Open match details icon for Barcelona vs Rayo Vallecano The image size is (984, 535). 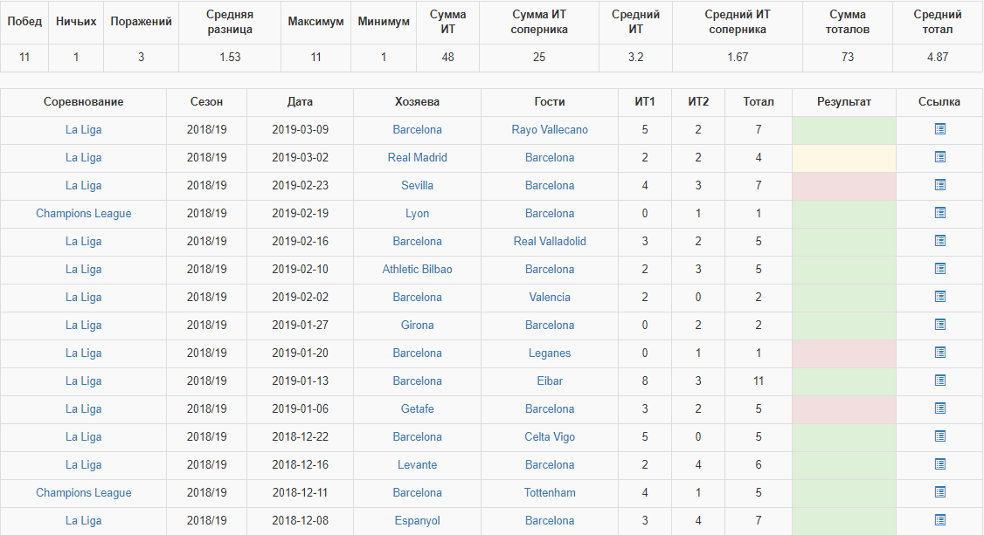939,129
